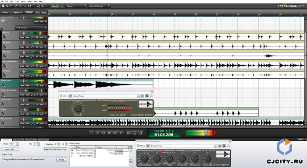This screenshot has width=307, height=168.
Task: Toggle the Metronome icon
Action: (135, 133)
